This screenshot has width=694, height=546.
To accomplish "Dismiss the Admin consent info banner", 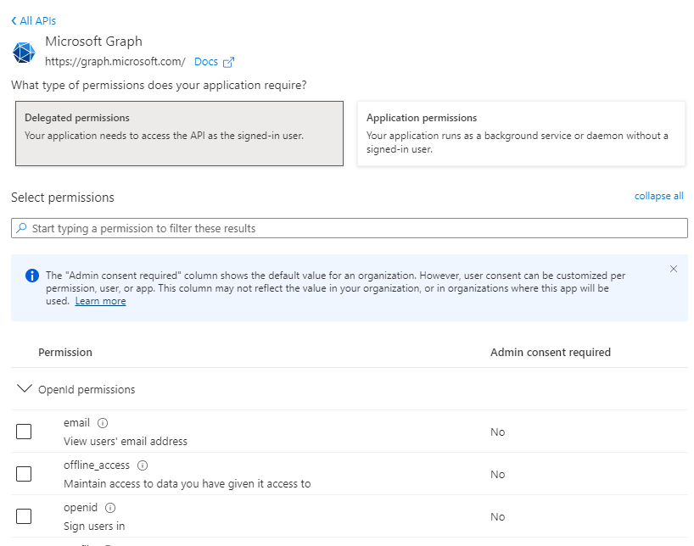I will 674,269.
